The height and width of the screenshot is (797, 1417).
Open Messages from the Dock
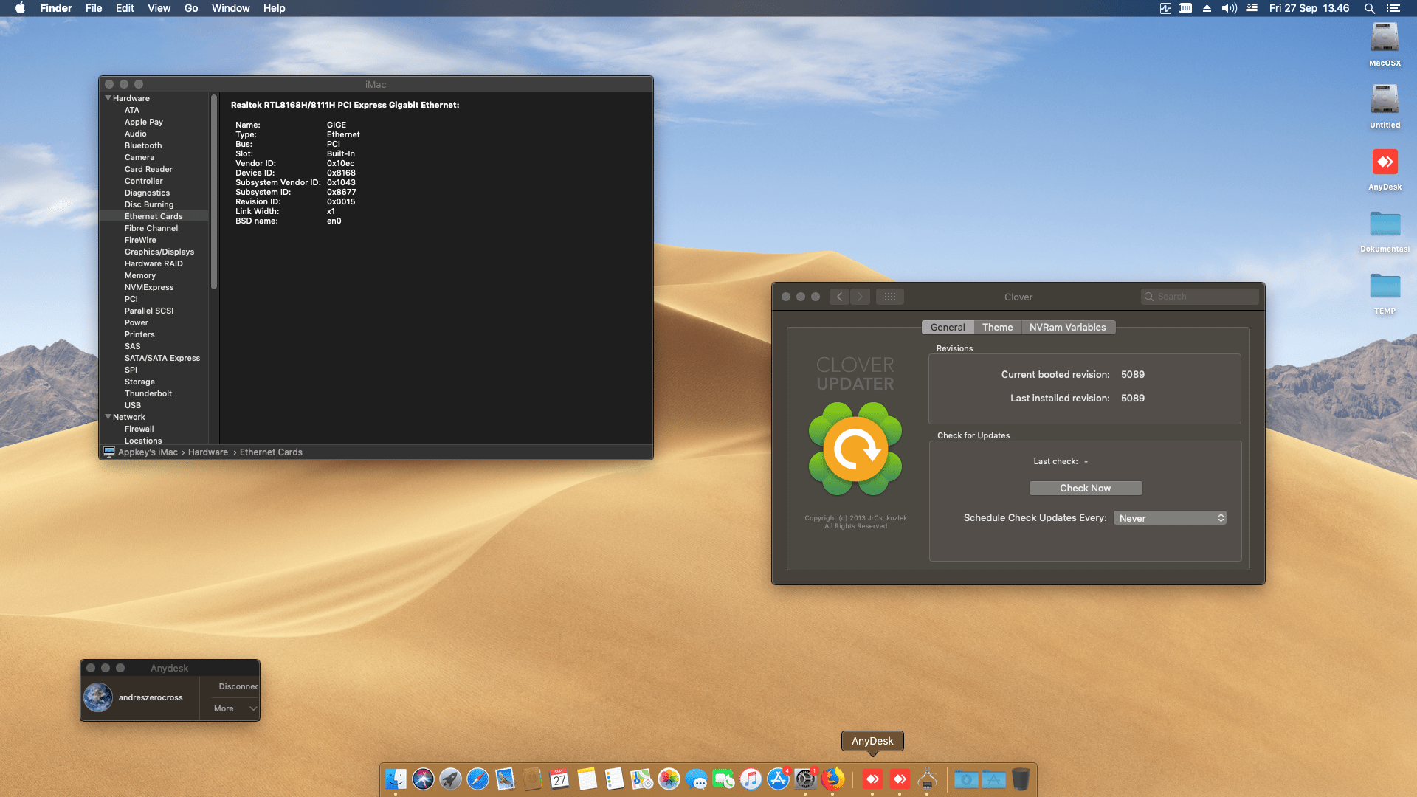click(x=696, y=779)
